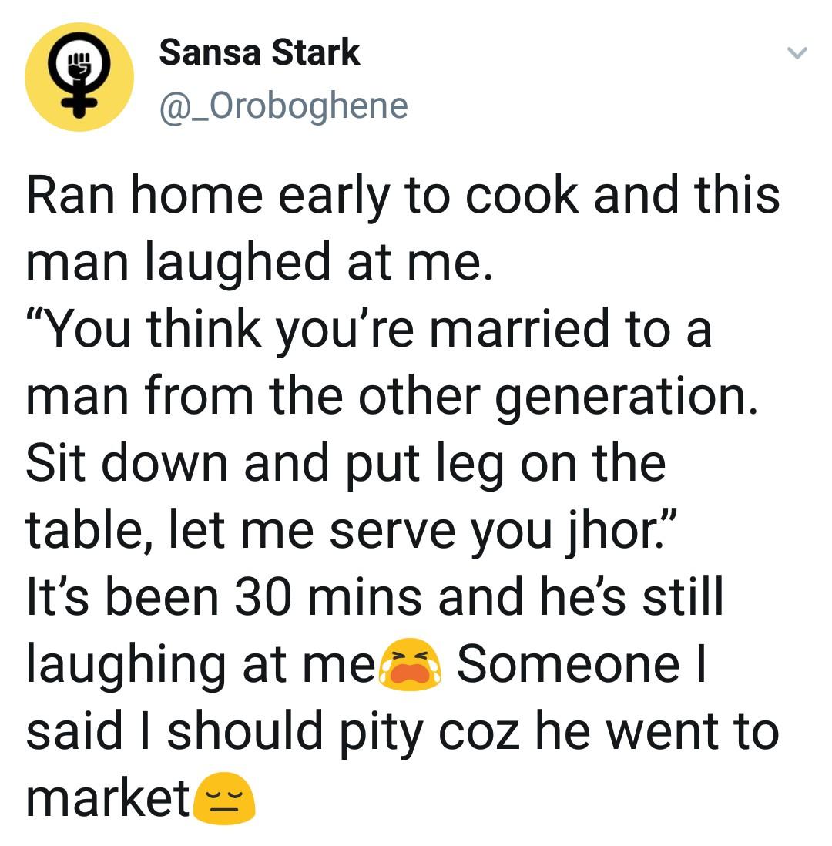Open the yellow feminist fist profile avatar

pos(79,76)
